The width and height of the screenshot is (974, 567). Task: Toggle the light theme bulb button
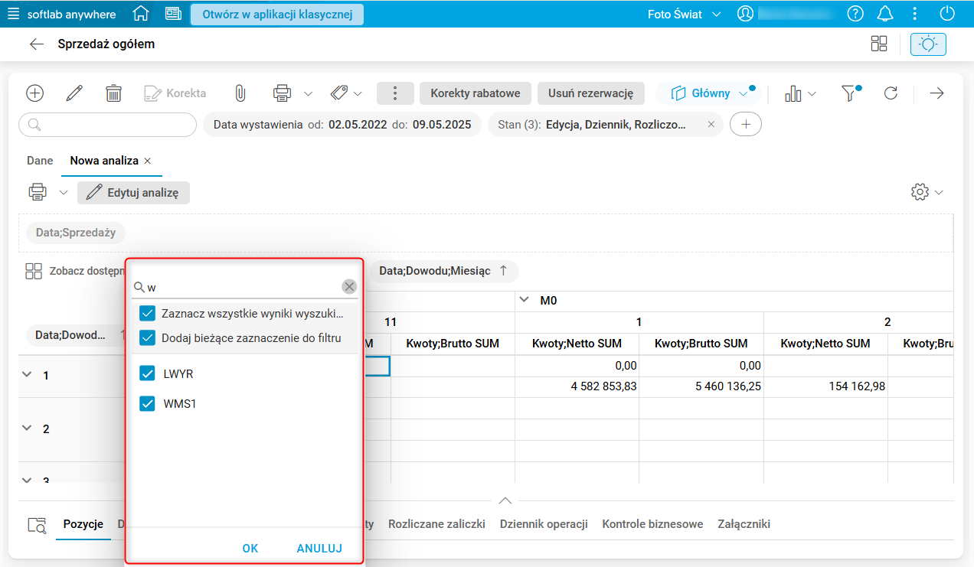[928, 44]
